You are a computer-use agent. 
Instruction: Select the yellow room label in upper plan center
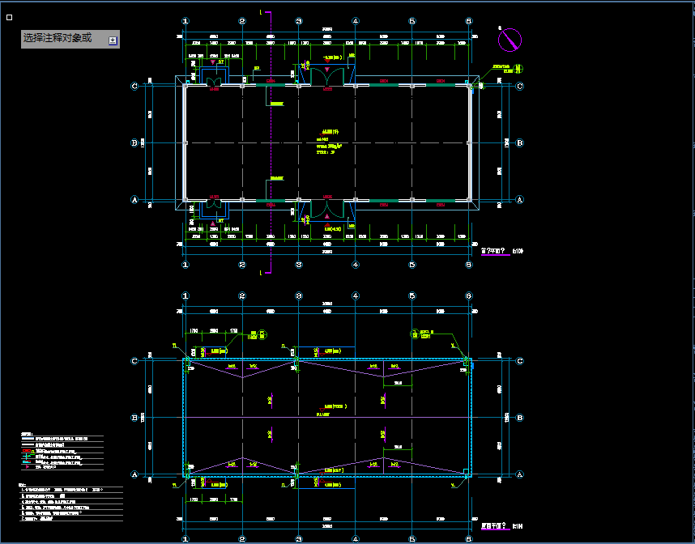[329, 131]
